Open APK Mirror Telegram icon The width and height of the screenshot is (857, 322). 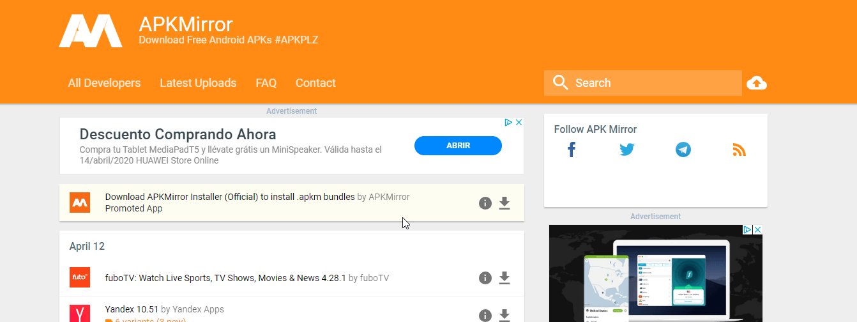click(x=683, y=150)
